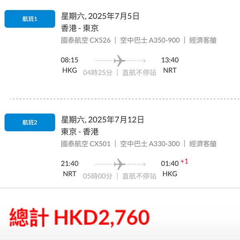Click the 04時25分 flight duration text
Image resolution: width=240 pixels, height=240 pixels.
(98, 72)
